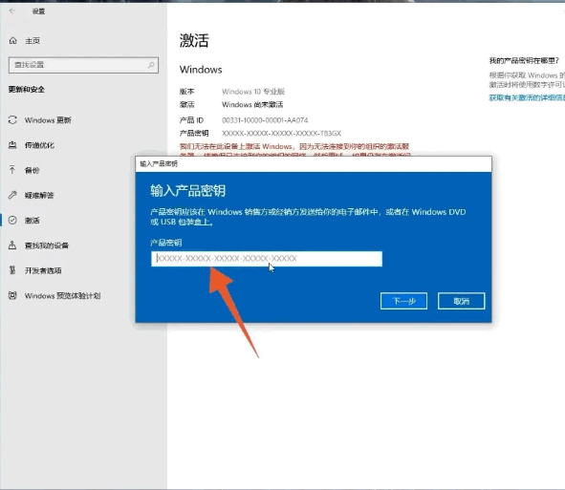The height and width of the screenshot is (490, 565).
Task: Click product ID 00331-10000-00001-AA074
Action: [x=265, y=120]
